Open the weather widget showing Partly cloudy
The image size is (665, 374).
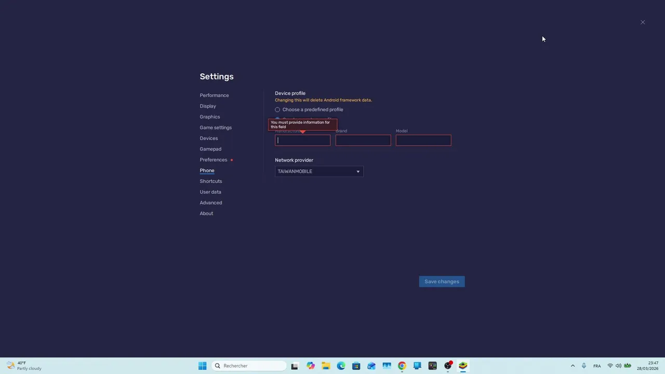[x=24, y=366]
